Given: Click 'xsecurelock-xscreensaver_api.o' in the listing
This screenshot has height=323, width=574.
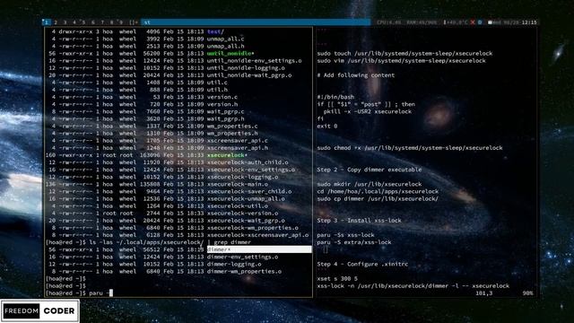Looking at the screenshot, I should click(x=257, y=235).
